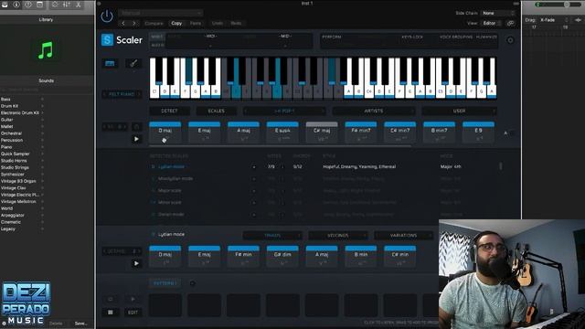Click the Save button in Library panel
The width and height of the screenshot is (585, 329).
80,324
